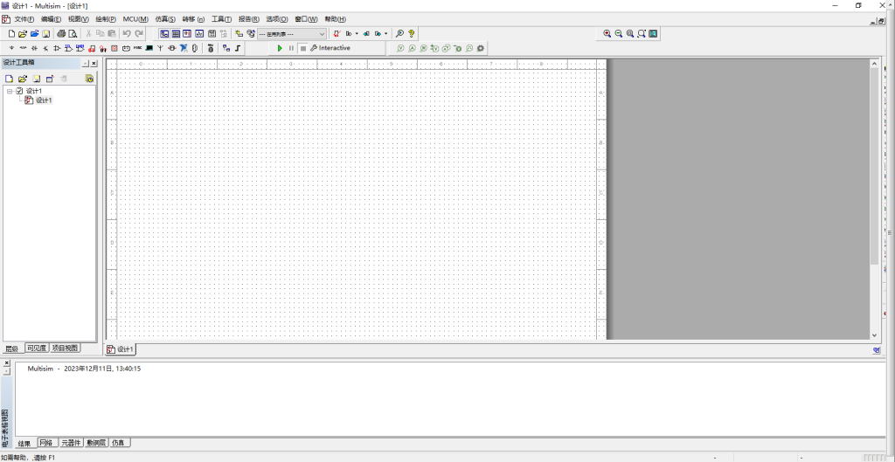
Task: Click the Stop simulation square button
Action: click(x=302, y=48)
